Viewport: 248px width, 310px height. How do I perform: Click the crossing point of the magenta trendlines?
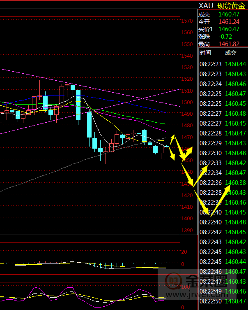(141, 98)
